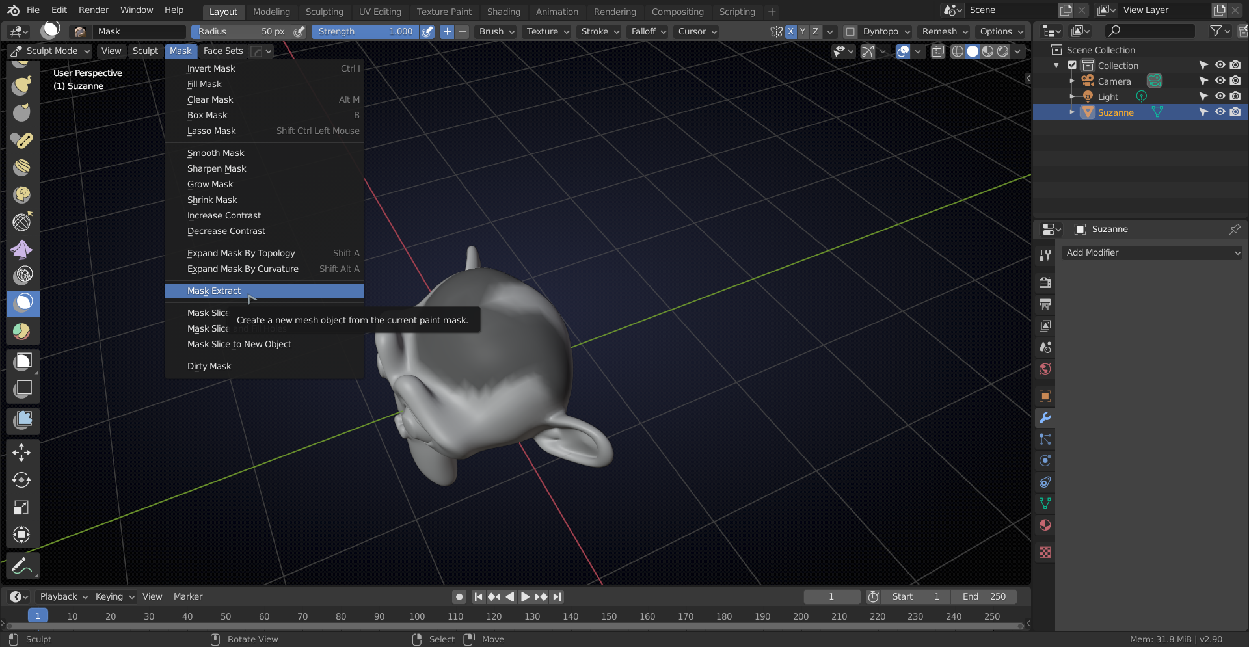Open the Object properties tab
Image resolution: width=1249 pixels, height=647 pixels.
click(1045, 396)
